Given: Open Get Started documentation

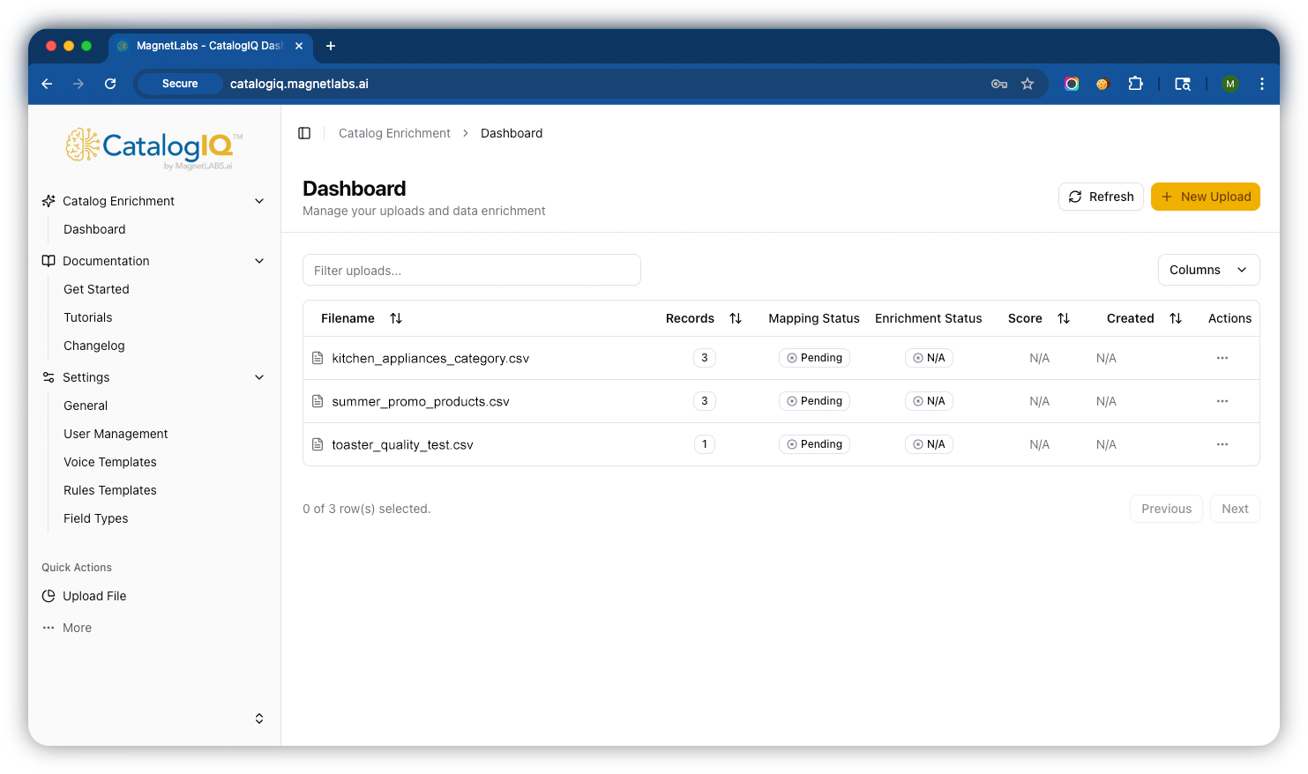Looking at the screenshot, I should coord(96,289).
